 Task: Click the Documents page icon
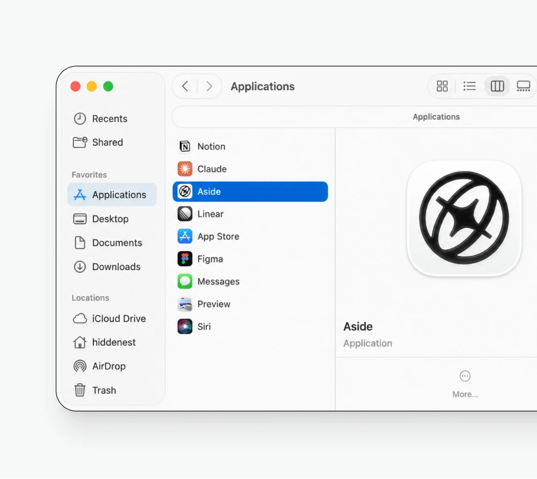80,243
